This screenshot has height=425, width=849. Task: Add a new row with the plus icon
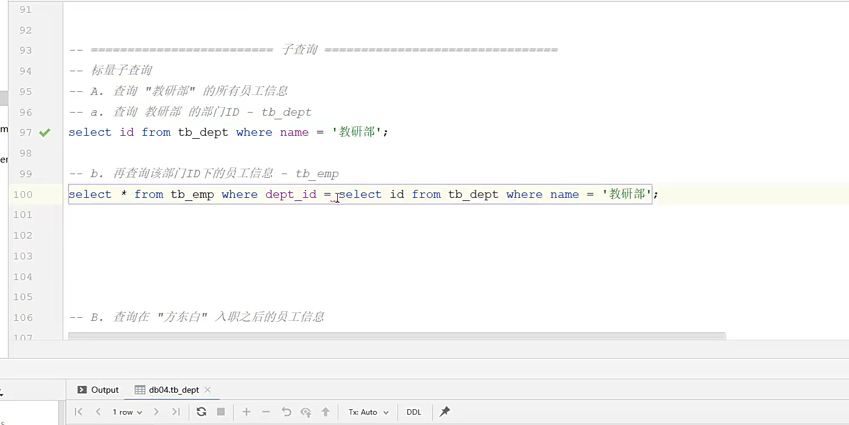[x=246, y=412]
